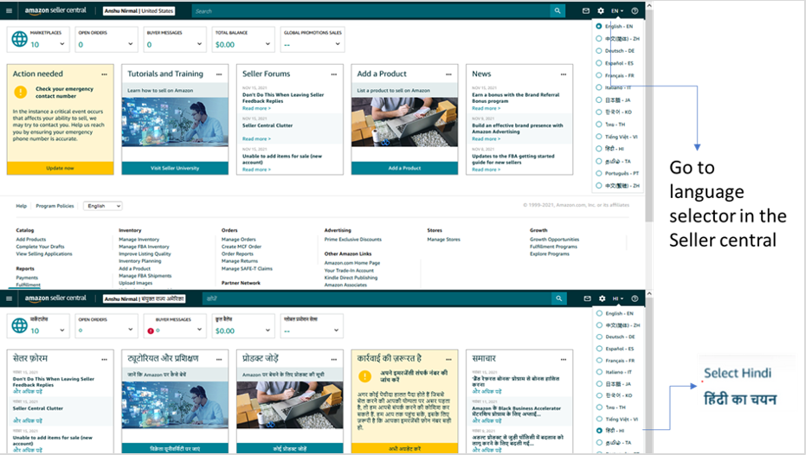Select Deutsch - DE radio in English page list
This screenshot has width=812, height=455.
(x=599, y=51)
